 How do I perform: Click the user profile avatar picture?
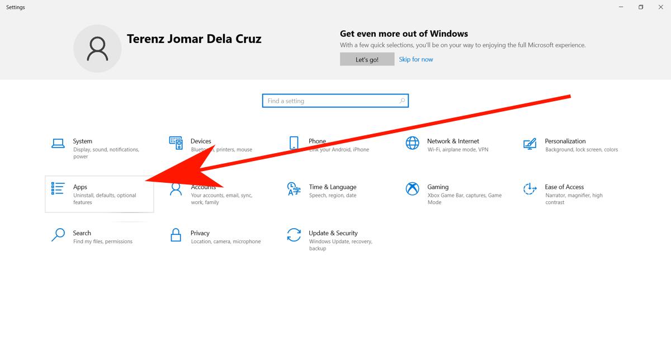97,48
